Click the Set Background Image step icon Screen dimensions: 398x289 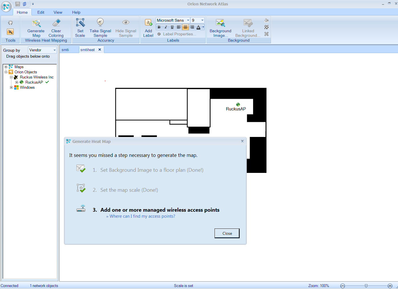(81, 169)
